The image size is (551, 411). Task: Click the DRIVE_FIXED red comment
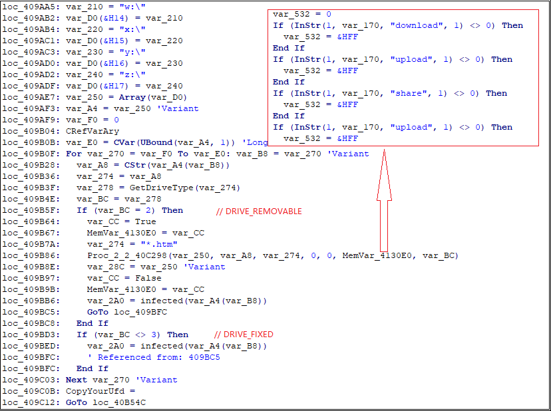pyautogui.click(x=244, y=335)
